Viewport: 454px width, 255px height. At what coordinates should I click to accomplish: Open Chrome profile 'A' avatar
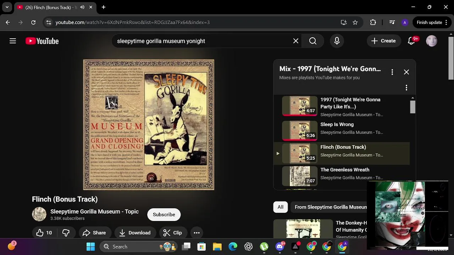(x=405, y=22)
